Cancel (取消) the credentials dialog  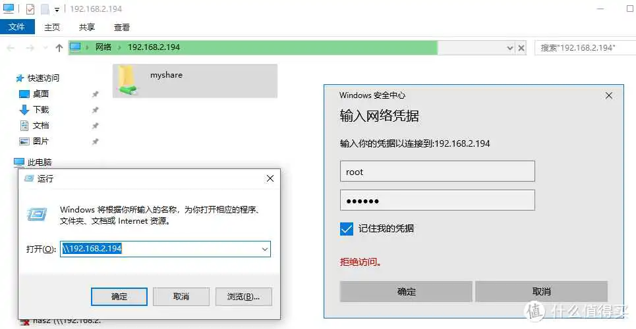tap(542, 291)
